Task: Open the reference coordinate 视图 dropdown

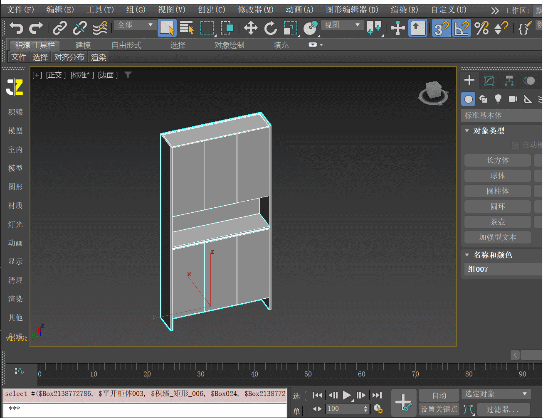Action: coord(342,25)
